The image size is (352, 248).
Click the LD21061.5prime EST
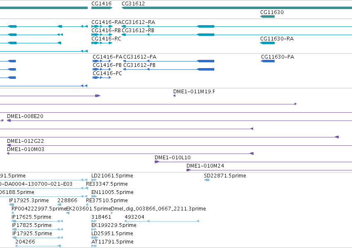[x=94, y=180]
